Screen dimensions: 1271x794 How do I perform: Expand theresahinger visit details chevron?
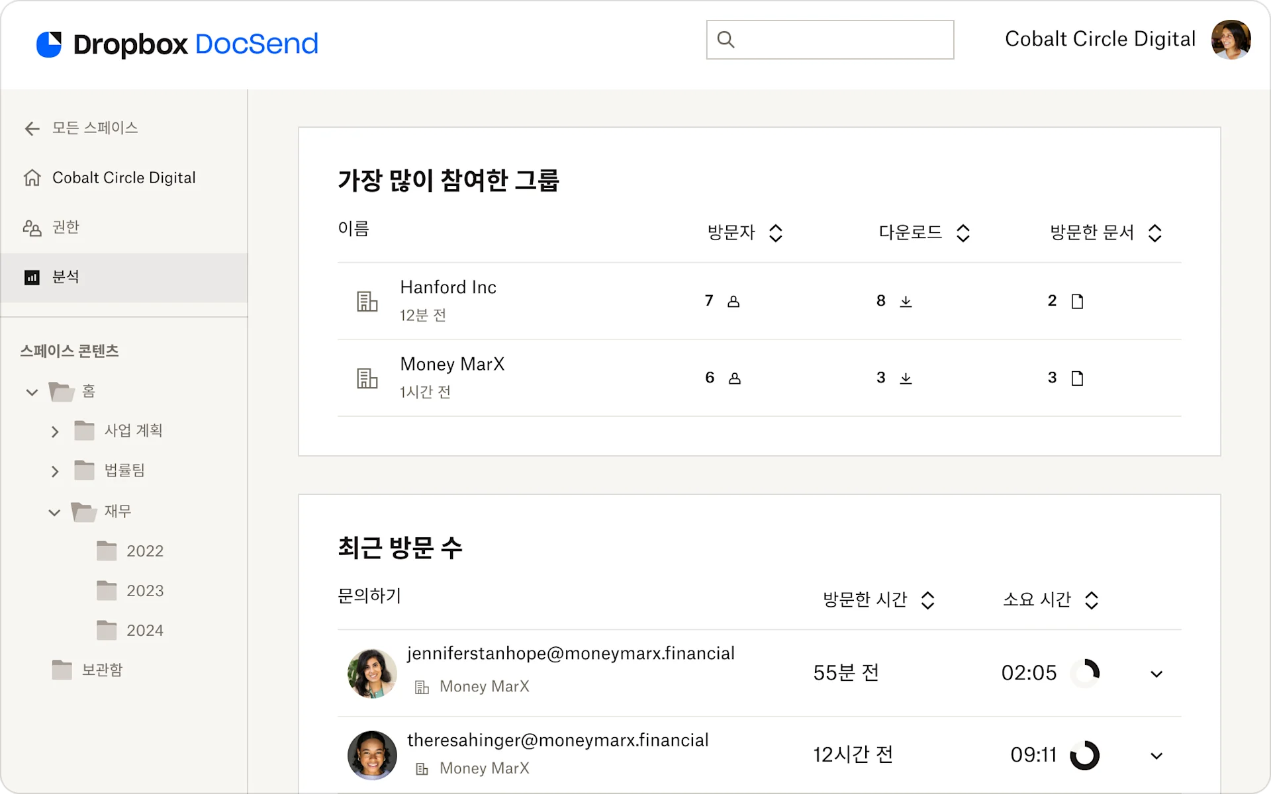click(1156, 756)
